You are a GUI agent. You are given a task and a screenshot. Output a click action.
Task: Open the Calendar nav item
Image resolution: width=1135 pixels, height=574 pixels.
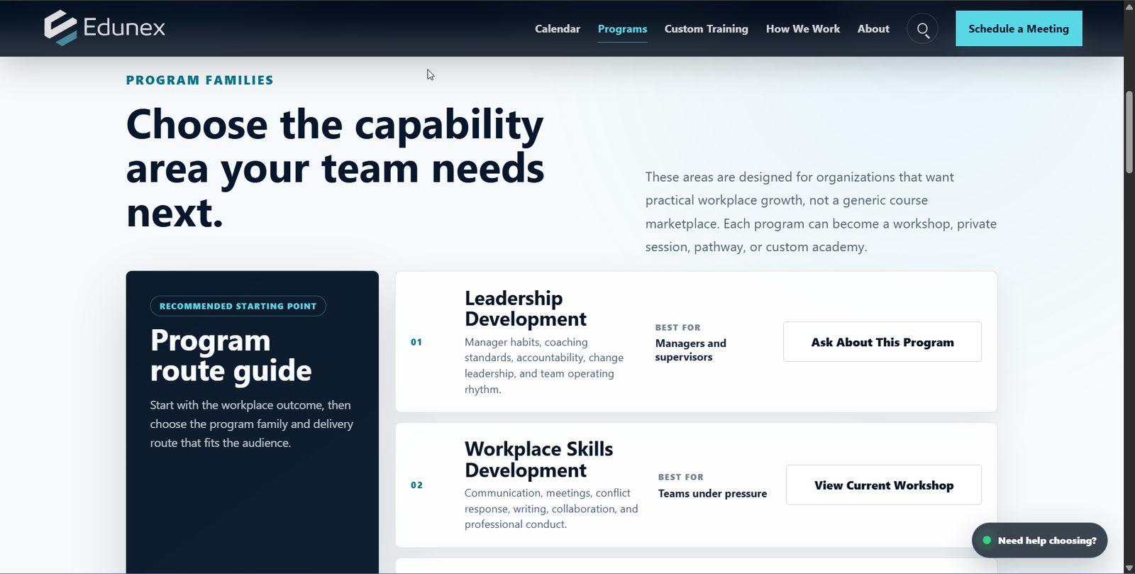pyautogui.click(x=558, y=29)
